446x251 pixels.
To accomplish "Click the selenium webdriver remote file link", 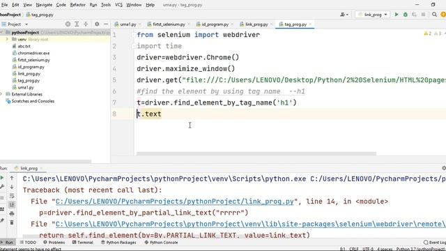I will click(x=251, y=224).
